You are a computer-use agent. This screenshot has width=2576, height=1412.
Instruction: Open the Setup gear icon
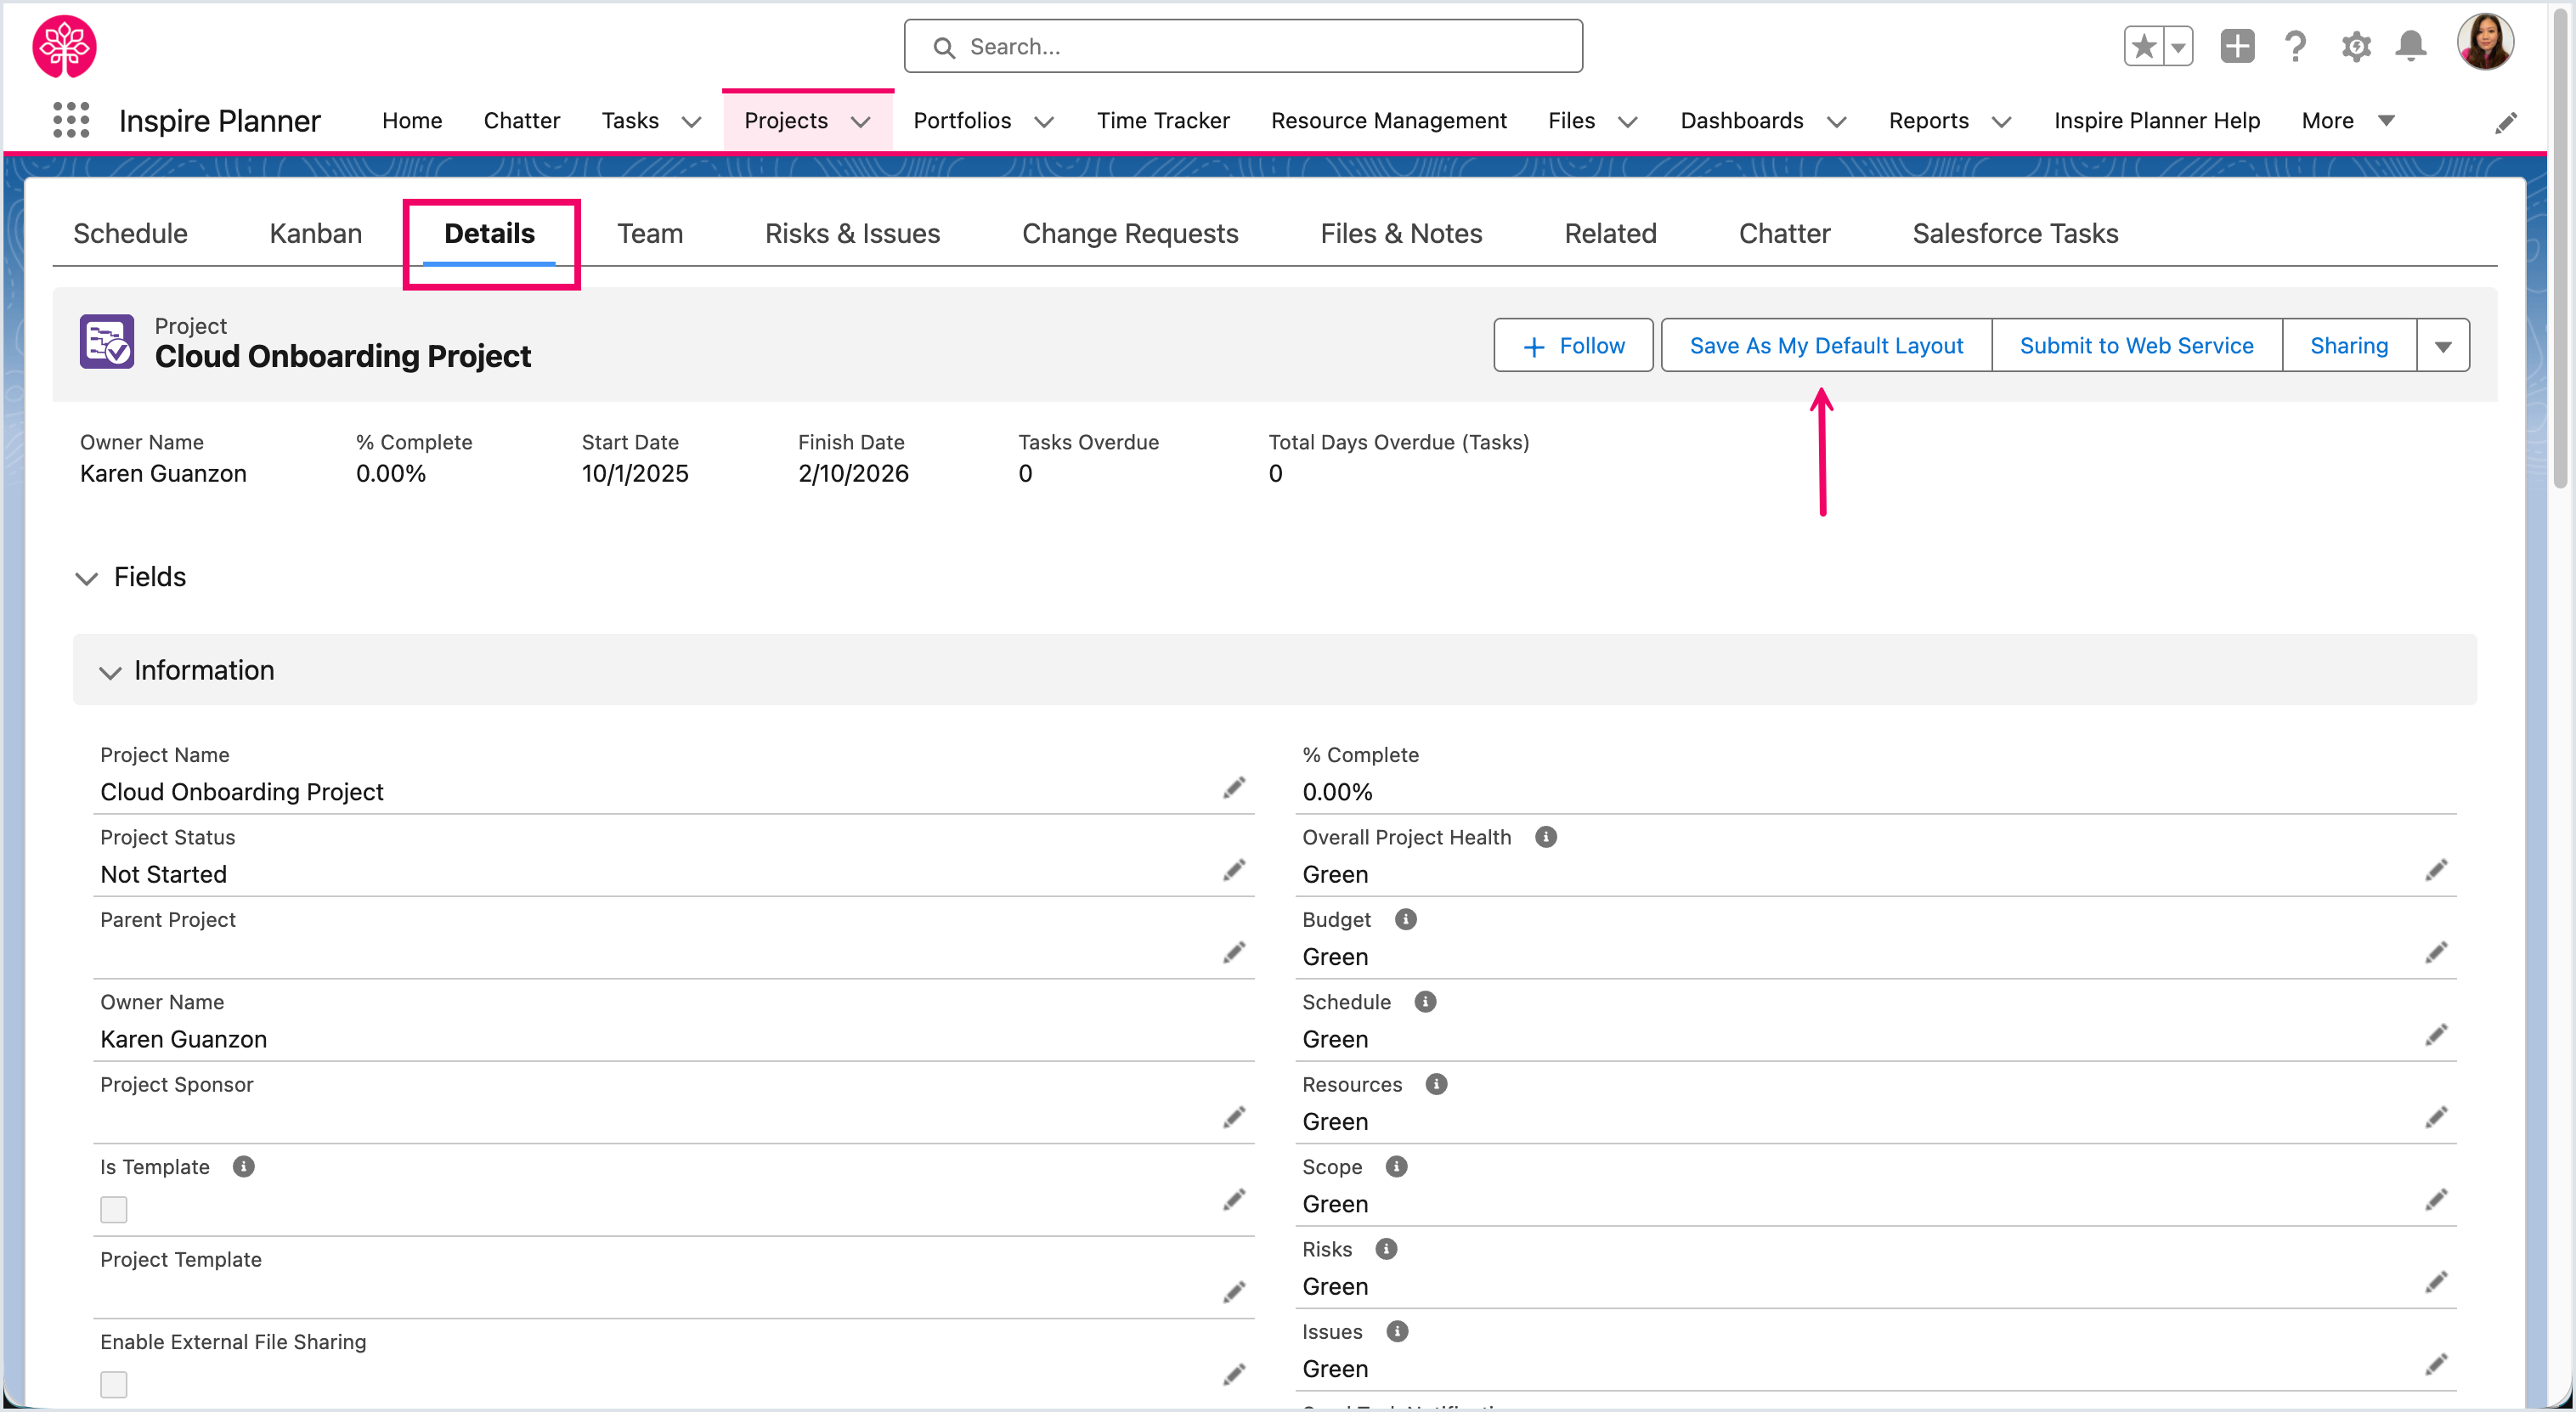click(2355, 46)
